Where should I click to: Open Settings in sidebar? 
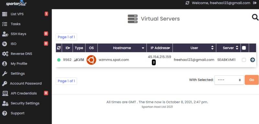(18, 73)
